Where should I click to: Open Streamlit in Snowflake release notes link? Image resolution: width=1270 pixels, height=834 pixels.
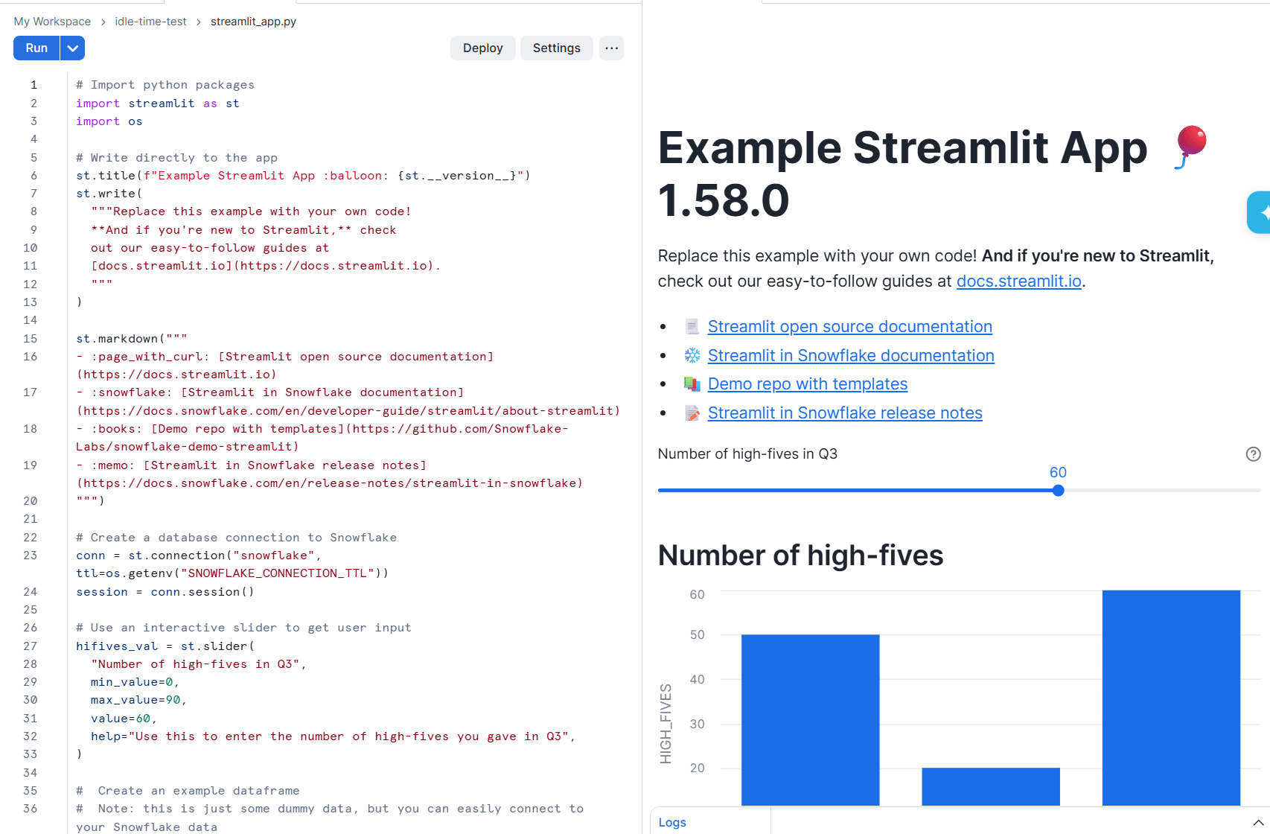(x=845, y=413)
